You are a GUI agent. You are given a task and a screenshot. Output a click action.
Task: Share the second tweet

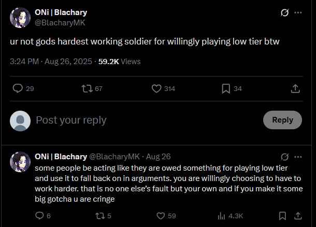coord(298,216)
